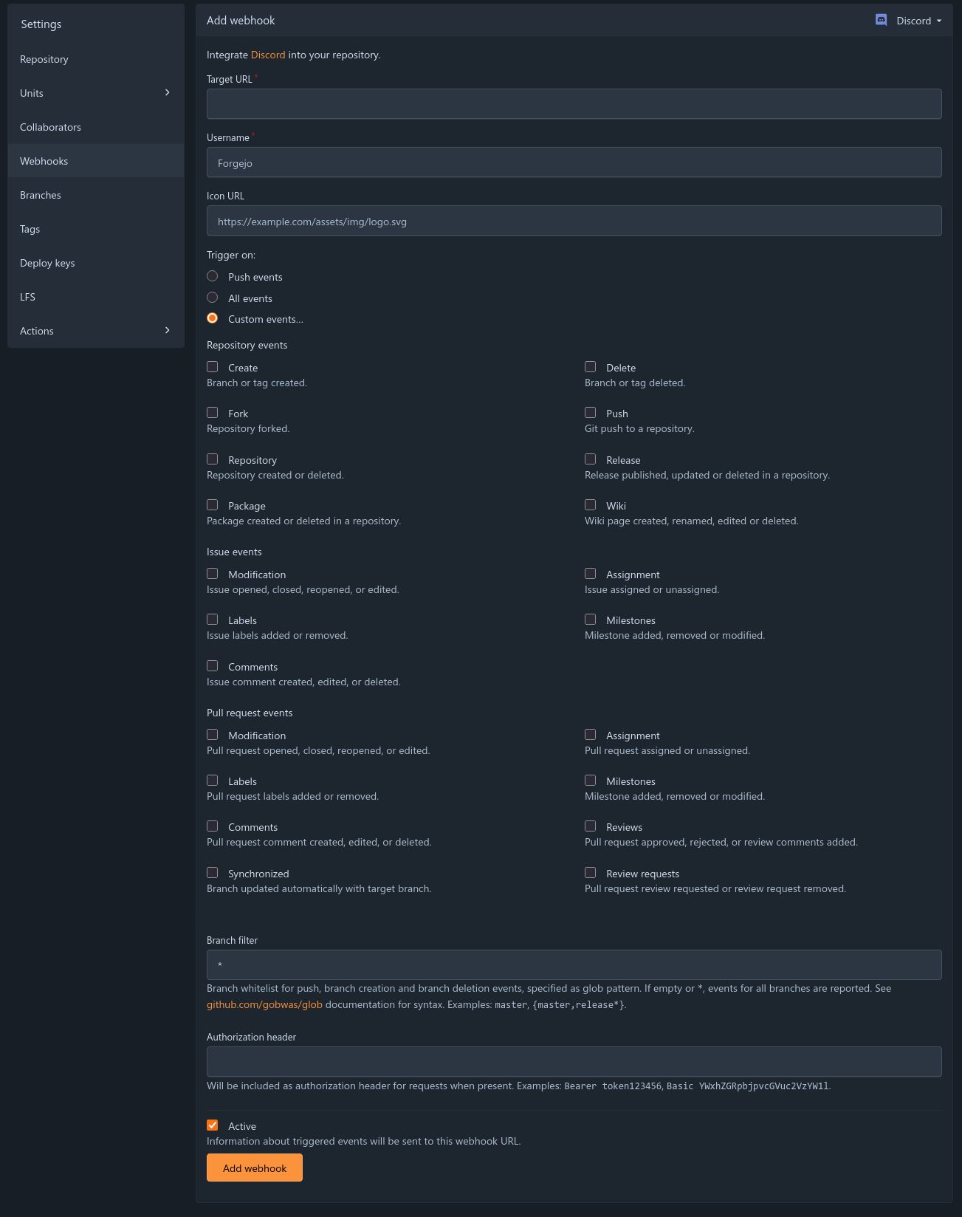This screenshot has height=1217, width=962.
Task: Click the Add webhook button
Action: pos(255,1168)
